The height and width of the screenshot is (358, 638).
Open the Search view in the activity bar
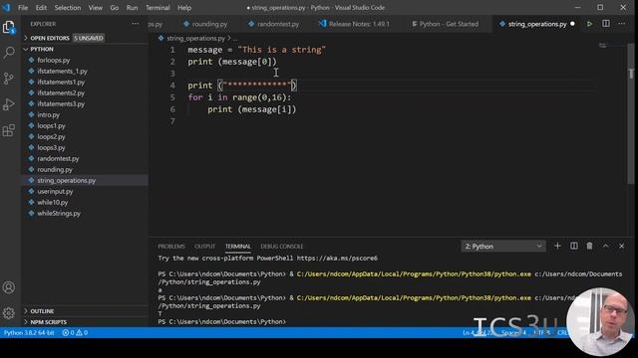pyautogui.click(x=9, y=53)
